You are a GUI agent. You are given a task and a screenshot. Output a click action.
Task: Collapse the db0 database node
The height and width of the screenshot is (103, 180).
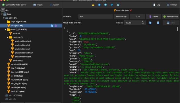point(4,18)
